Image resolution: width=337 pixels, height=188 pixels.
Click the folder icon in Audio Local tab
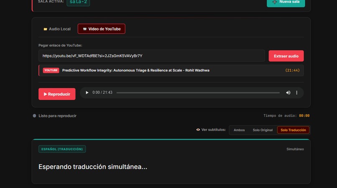45,29
